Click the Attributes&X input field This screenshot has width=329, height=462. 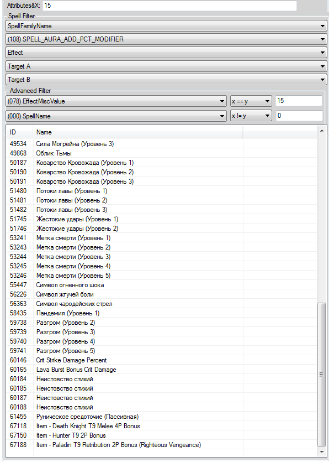[169, 6]
